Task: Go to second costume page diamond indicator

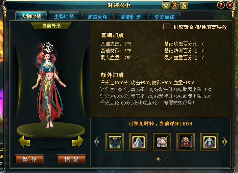Action: 167,159
